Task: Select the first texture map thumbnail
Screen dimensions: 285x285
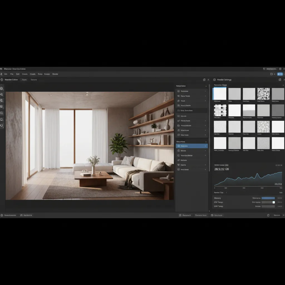Action: (220, 94)
